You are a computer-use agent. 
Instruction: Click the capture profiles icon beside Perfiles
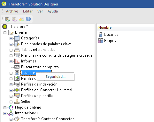point(17,78)
